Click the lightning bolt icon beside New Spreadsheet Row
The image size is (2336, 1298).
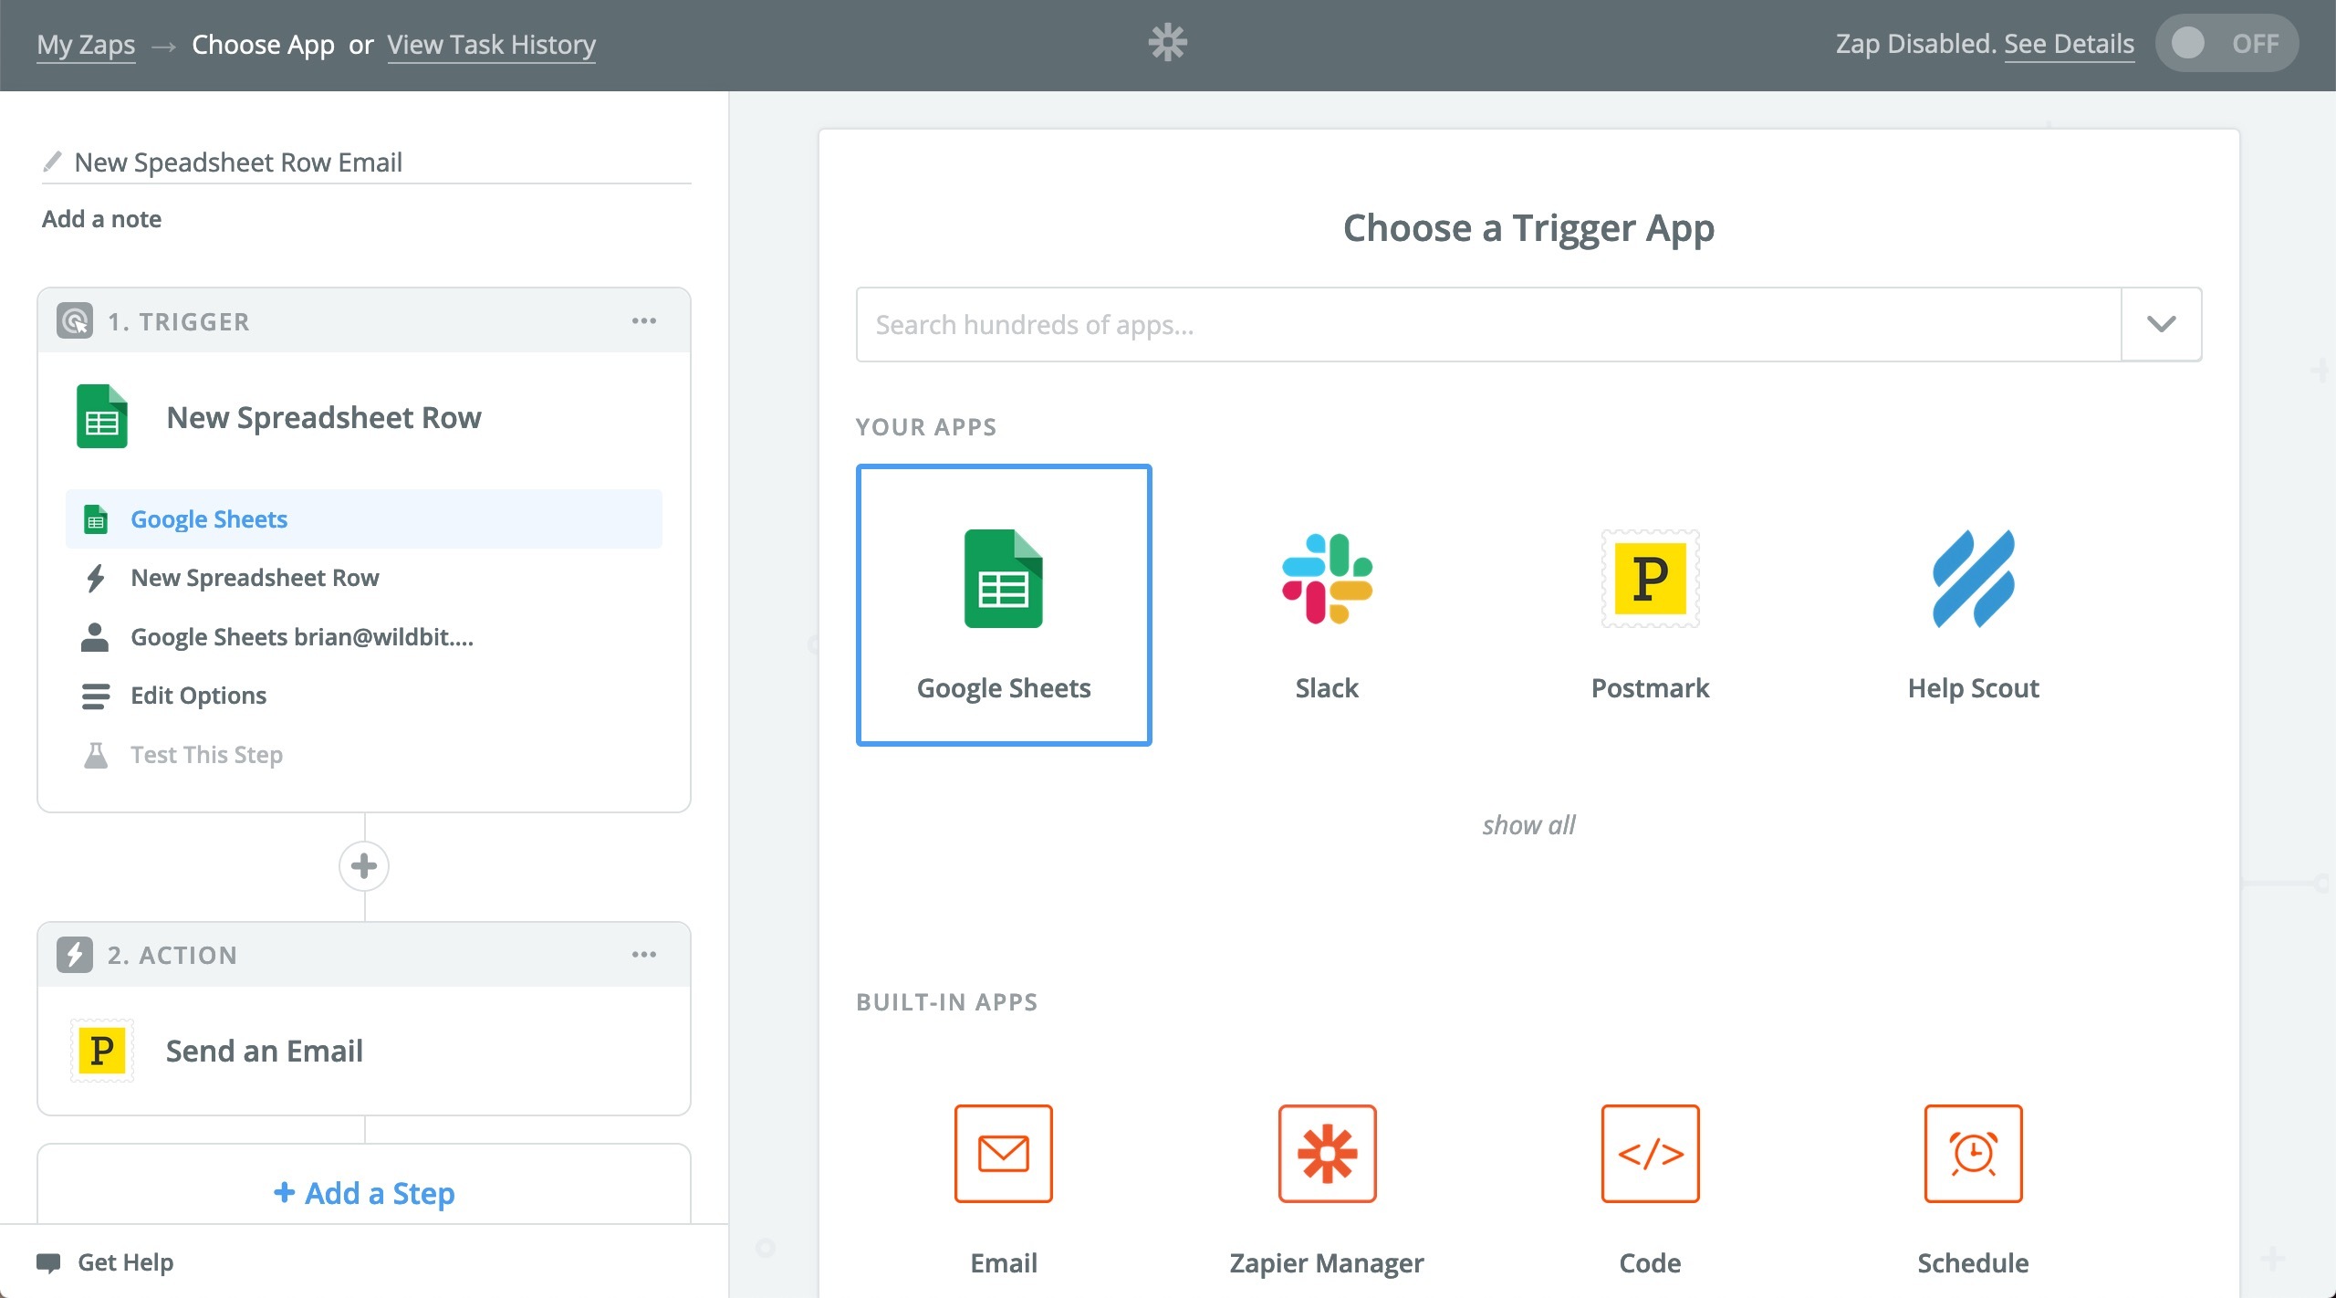95,578
